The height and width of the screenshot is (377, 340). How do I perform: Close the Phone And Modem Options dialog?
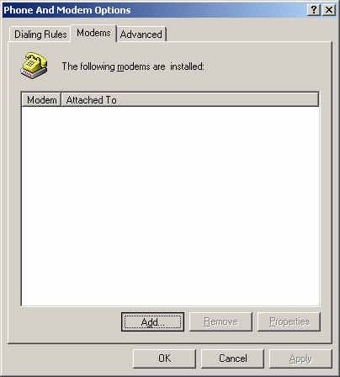329,10
